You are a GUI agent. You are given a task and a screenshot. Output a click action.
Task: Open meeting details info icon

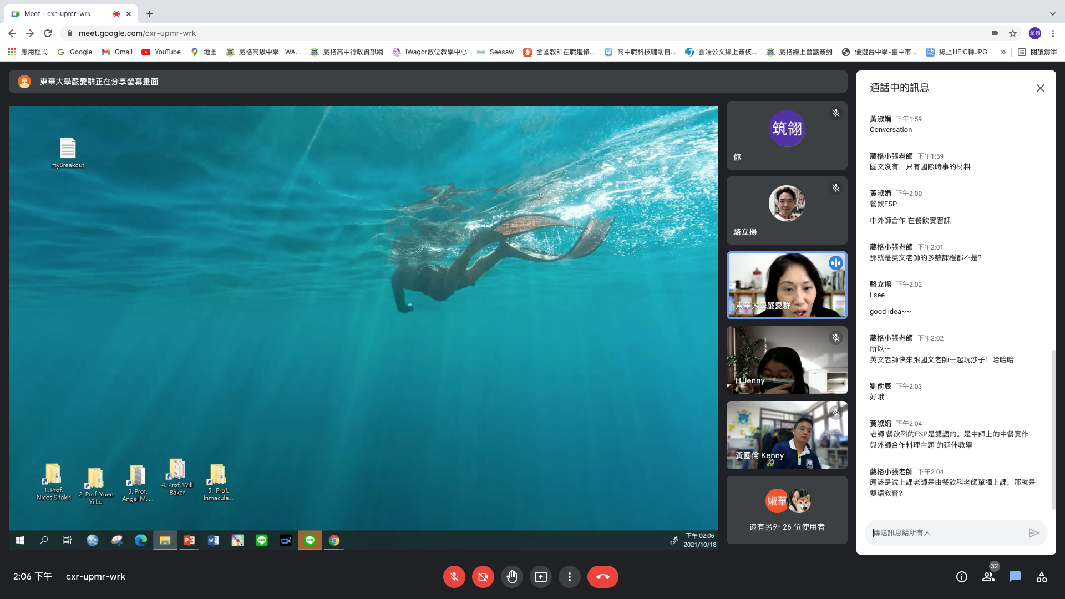pos(962,577)
